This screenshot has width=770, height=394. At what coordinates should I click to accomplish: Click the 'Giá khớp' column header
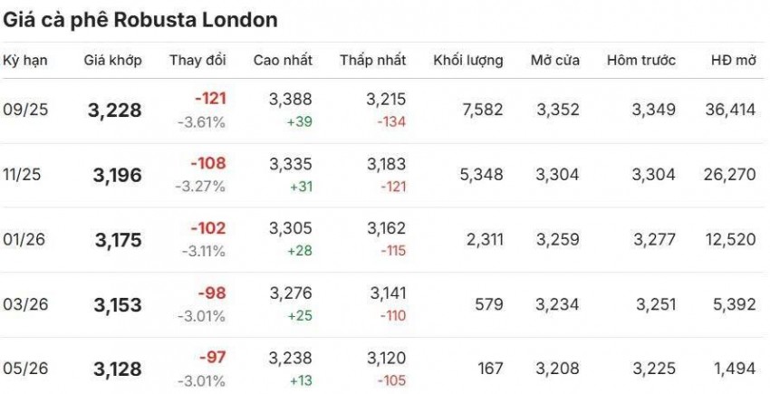coord(112,61)
